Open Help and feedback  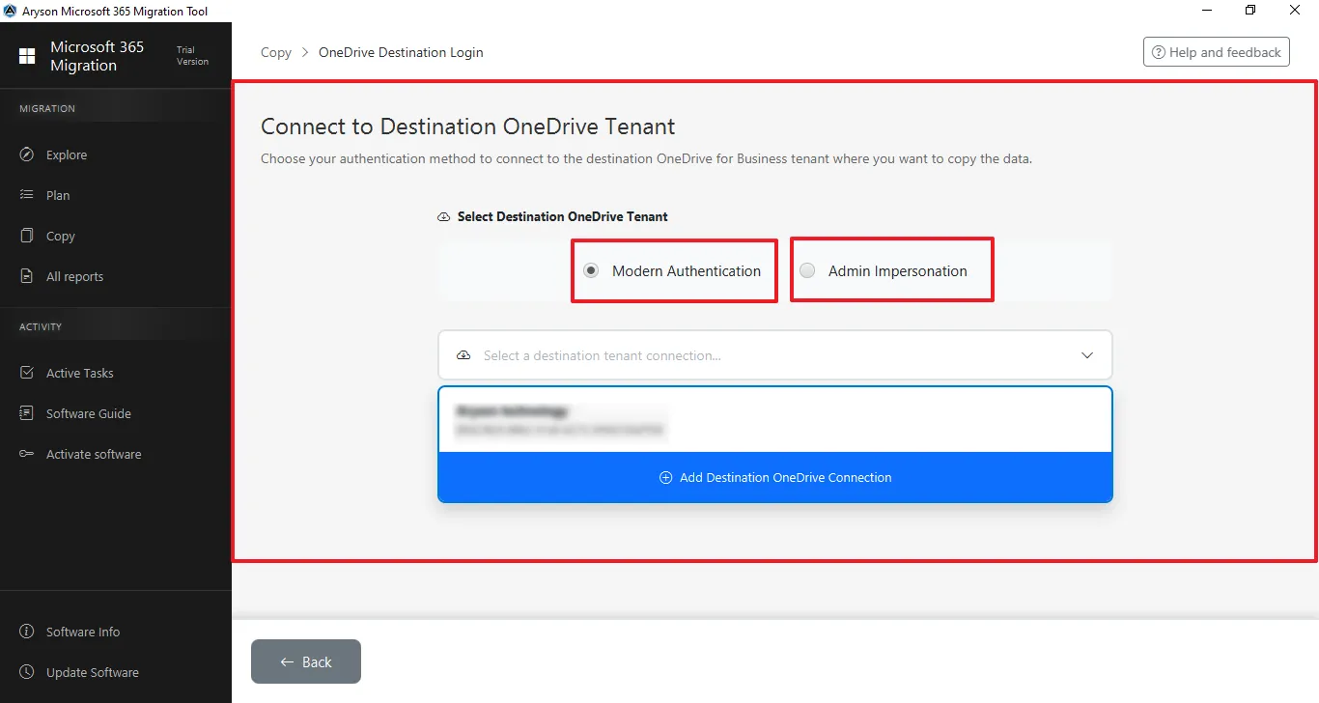coord(1217,52)
